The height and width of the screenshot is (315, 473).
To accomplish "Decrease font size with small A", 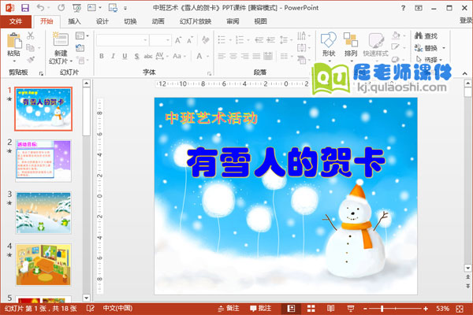I will pos(190,40).
